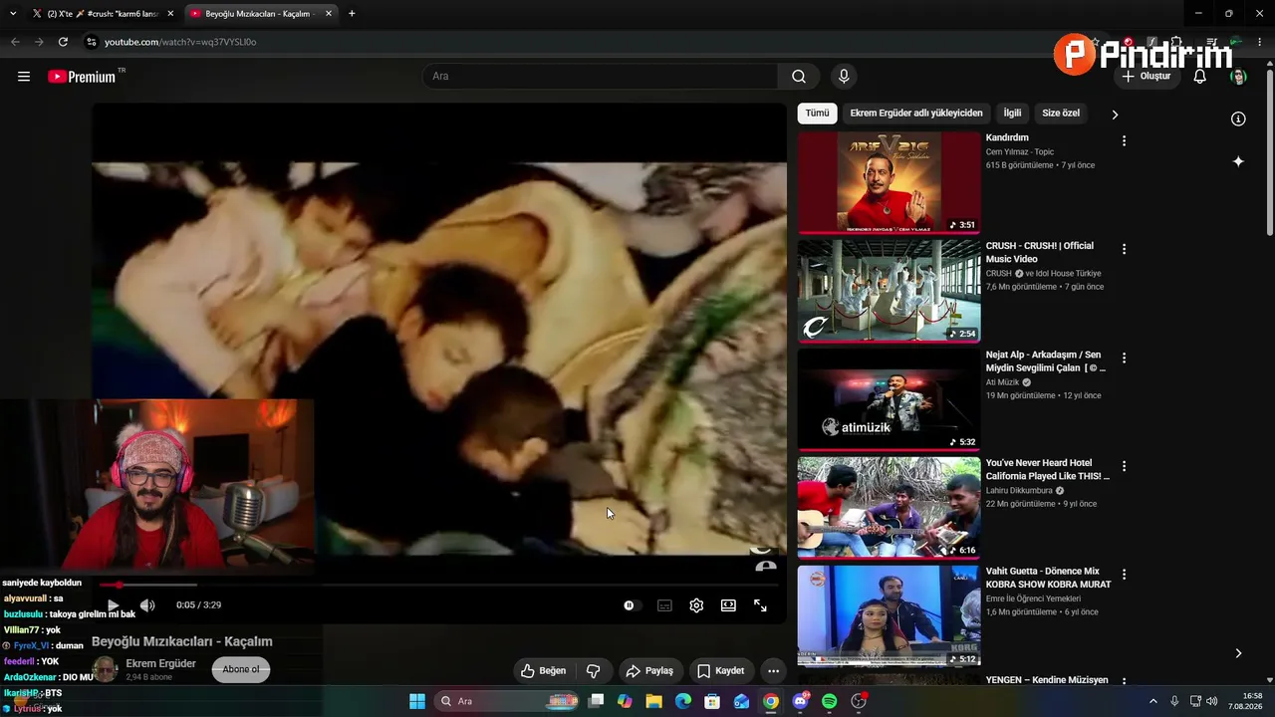Go to the YouTube Premium home logo
The image size is (1275, 717).
click(x=82, y=77)
